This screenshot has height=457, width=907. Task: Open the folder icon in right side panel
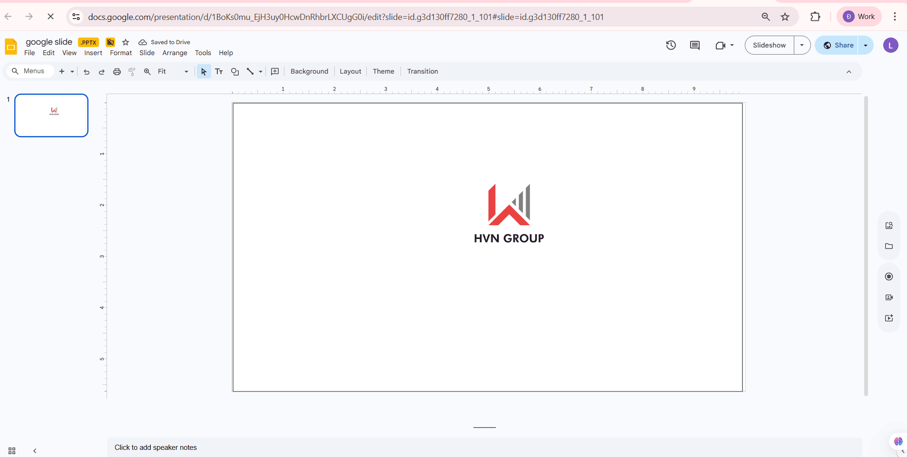click(889, 246)
